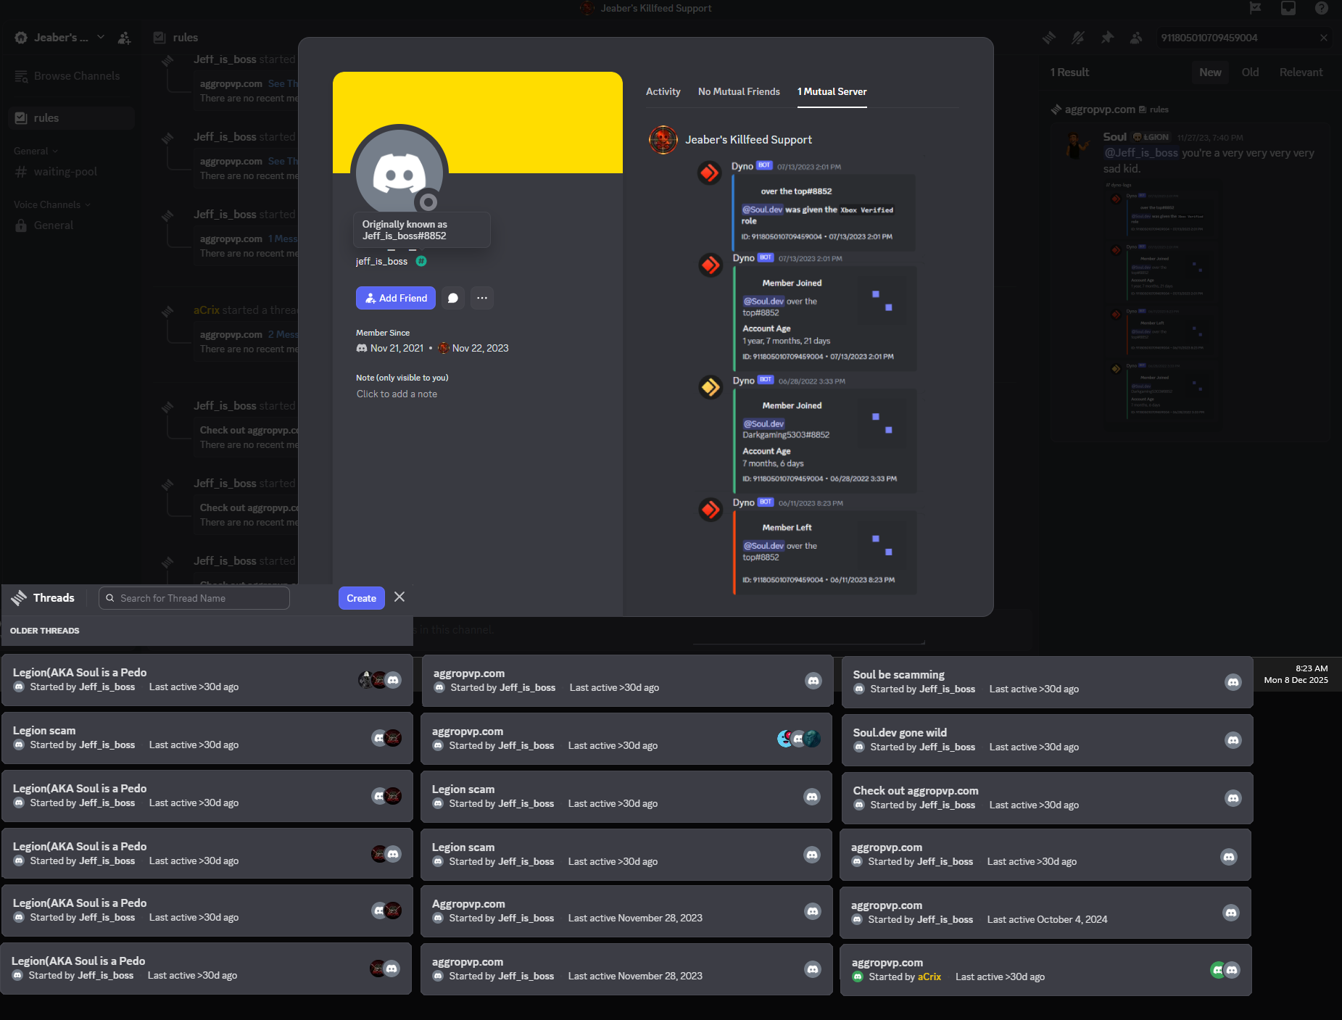Screen dimensions: 1342x1020
Task: Sort search results by New
Action: [x=1210, y=72]
